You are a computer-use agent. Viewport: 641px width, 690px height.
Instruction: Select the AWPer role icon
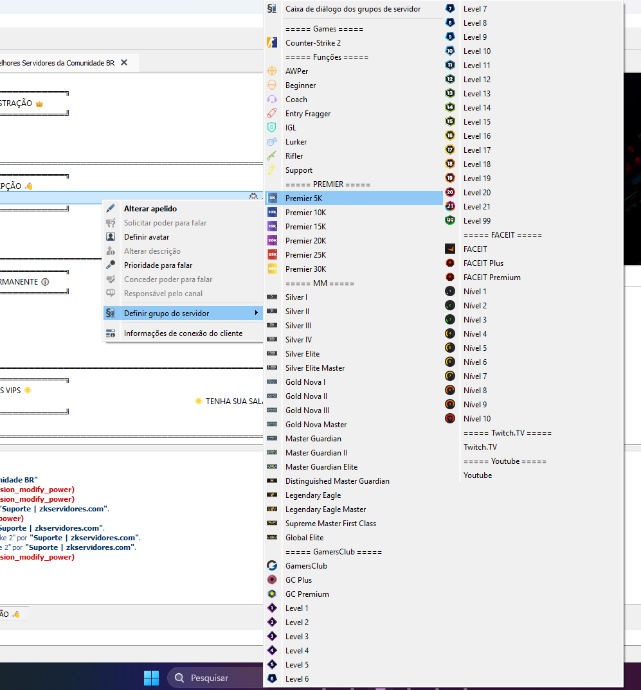[x=272, y=71]
